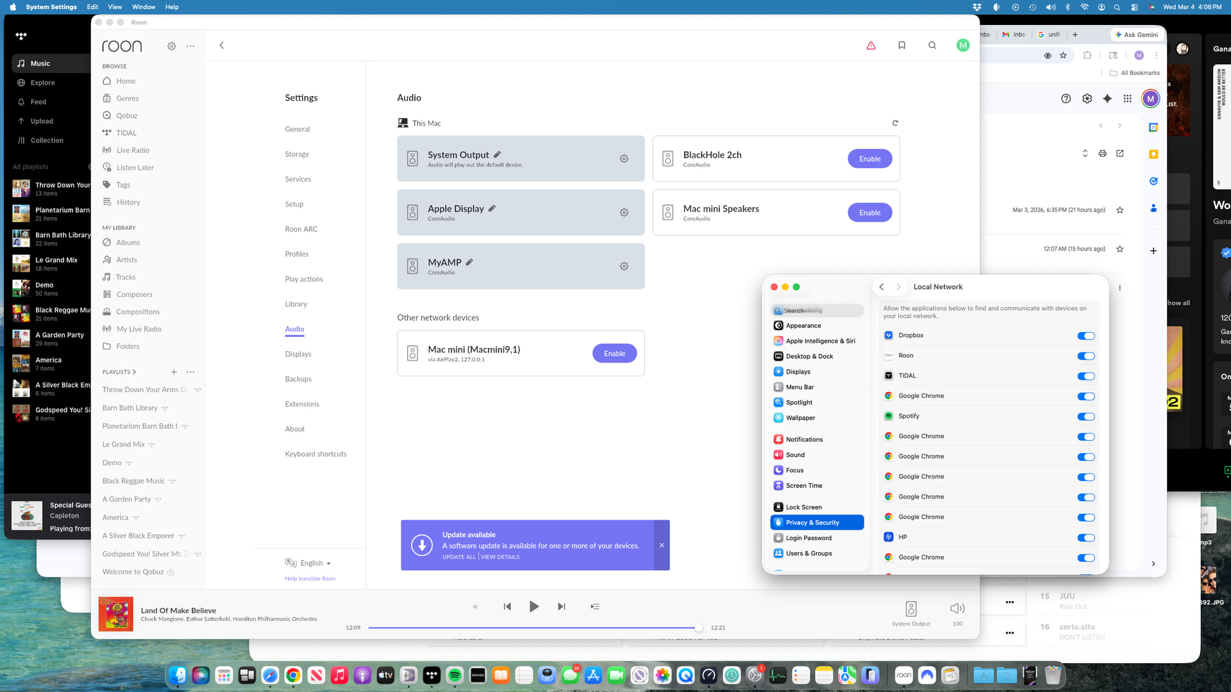Open the play queue icon

[x=595, y=607]
